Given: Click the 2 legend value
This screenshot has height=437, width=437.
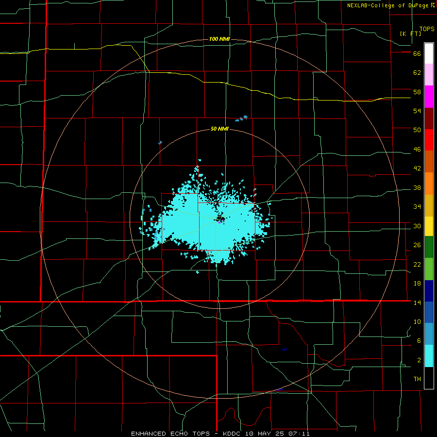Looking at the screenshot, I should 419,360.
